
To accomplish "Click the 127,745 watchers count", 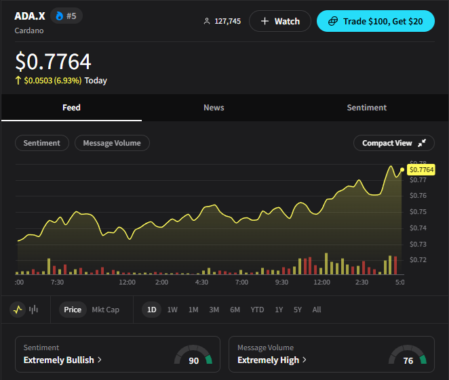I will (x=228, y=21).
